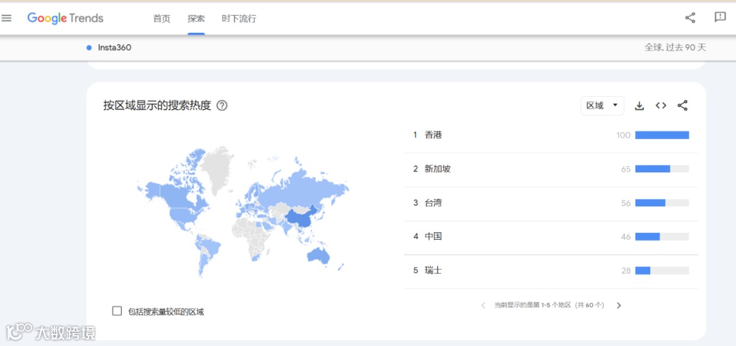The width and height of the screenshot is (736, 346).
Task: Enable 包括搜索量较低的区域 checkbox
Action: (x=117, y=311)
